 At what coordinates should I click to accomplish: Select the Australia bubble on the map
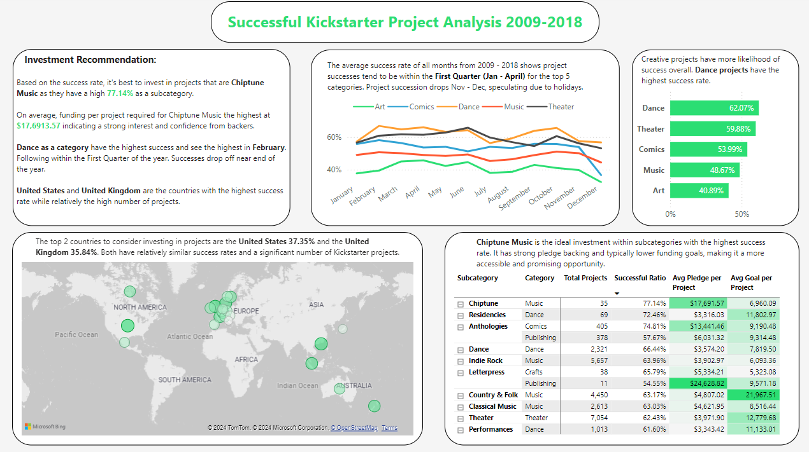pos(339,388)
